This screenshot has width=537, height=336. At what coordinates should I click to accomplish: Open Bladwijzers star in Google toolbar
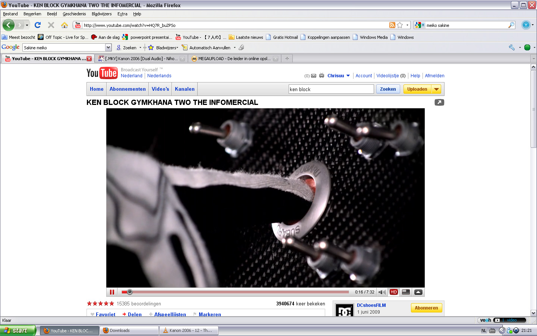[x=151, y=47]
